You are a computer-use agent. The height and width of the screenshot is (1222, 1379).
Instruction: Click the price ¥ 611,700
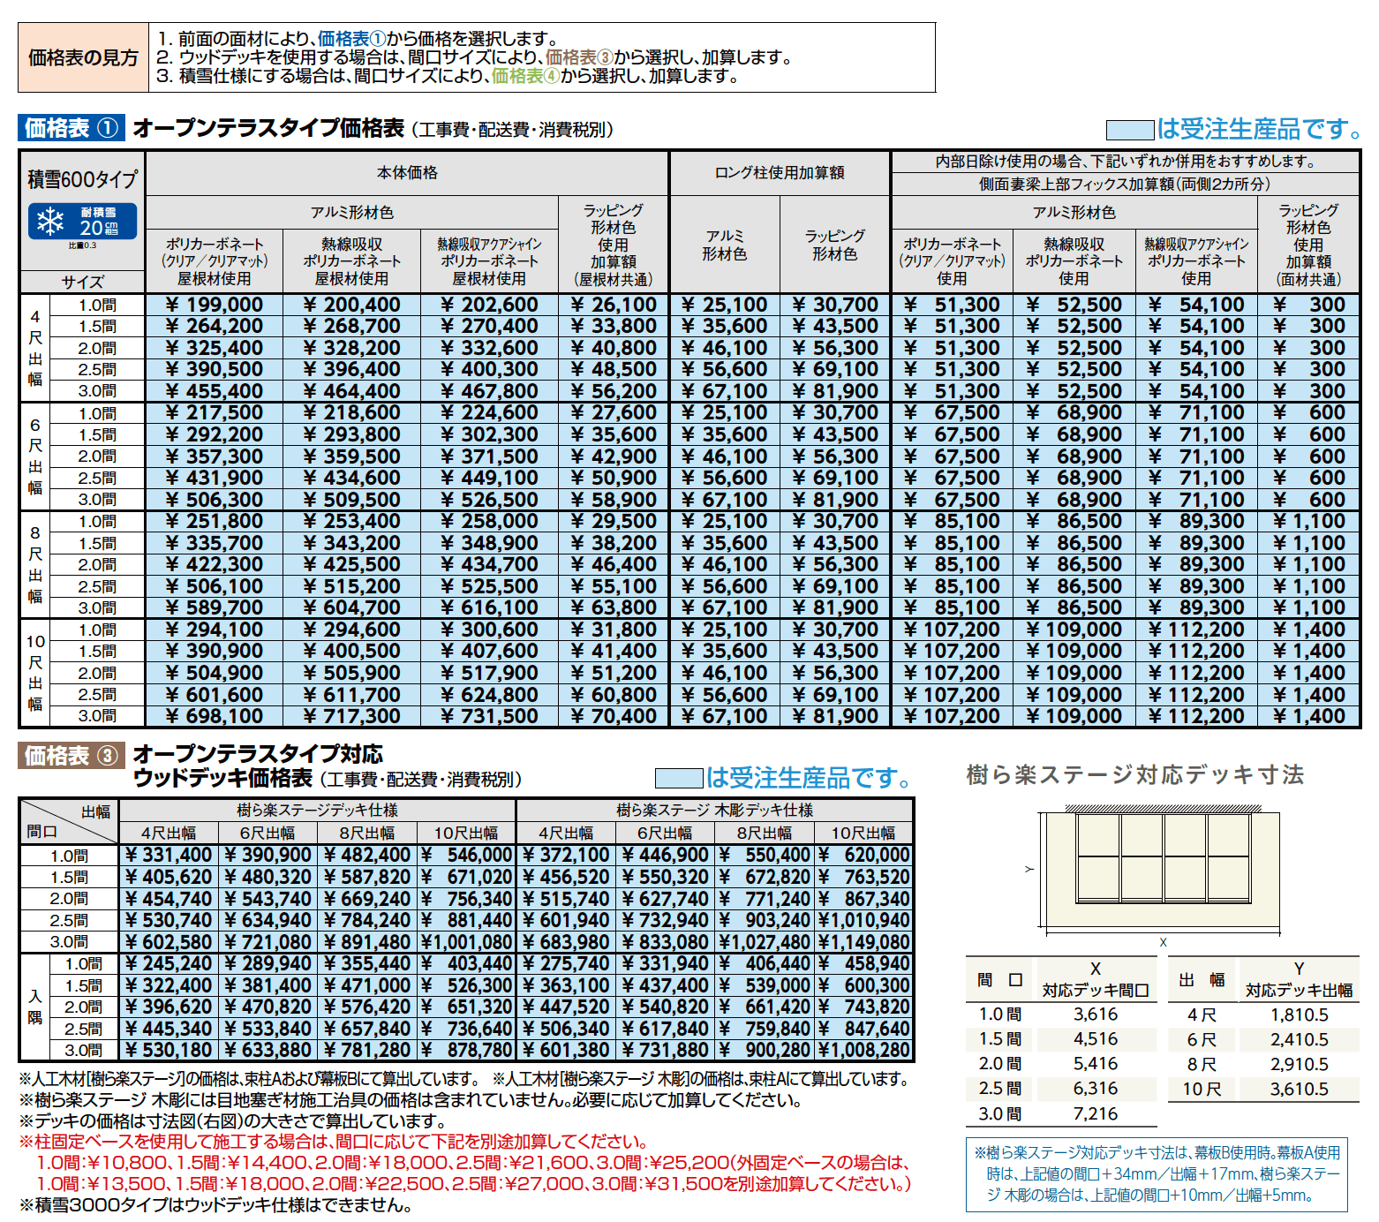[351, 695]
